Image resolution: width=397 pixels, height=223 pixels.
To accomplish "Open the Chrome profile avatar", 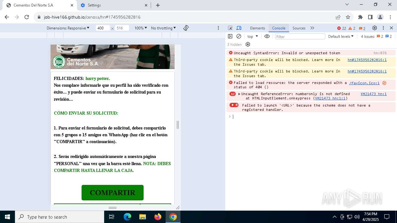I will 380,17.
